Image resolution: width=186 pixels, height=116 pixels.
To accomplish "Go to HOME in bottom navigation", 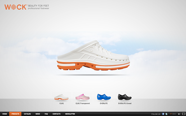I will [5, 114].
